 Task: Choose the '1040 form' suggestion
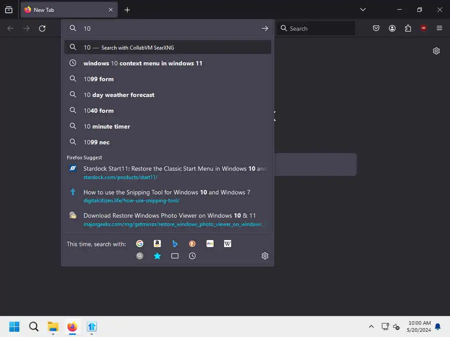tap(167, 110)
